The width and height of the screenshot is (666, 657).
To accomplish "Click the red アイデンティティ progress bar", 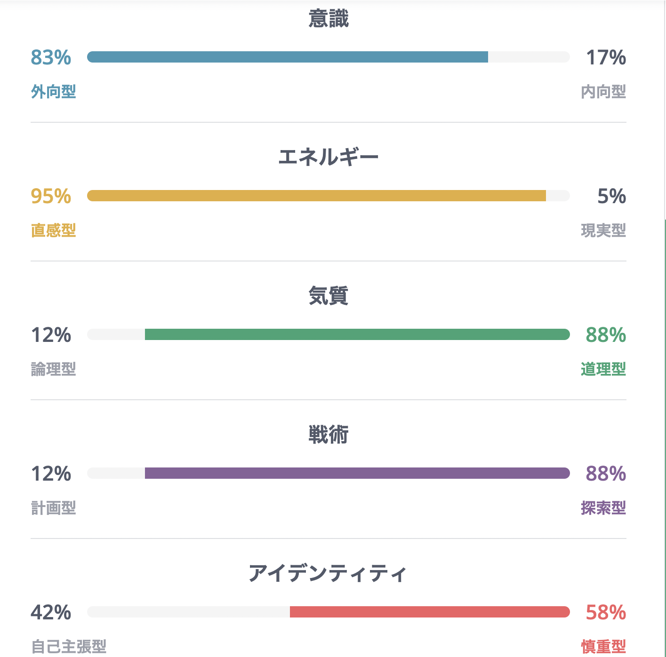I will (x=430, y=612).
